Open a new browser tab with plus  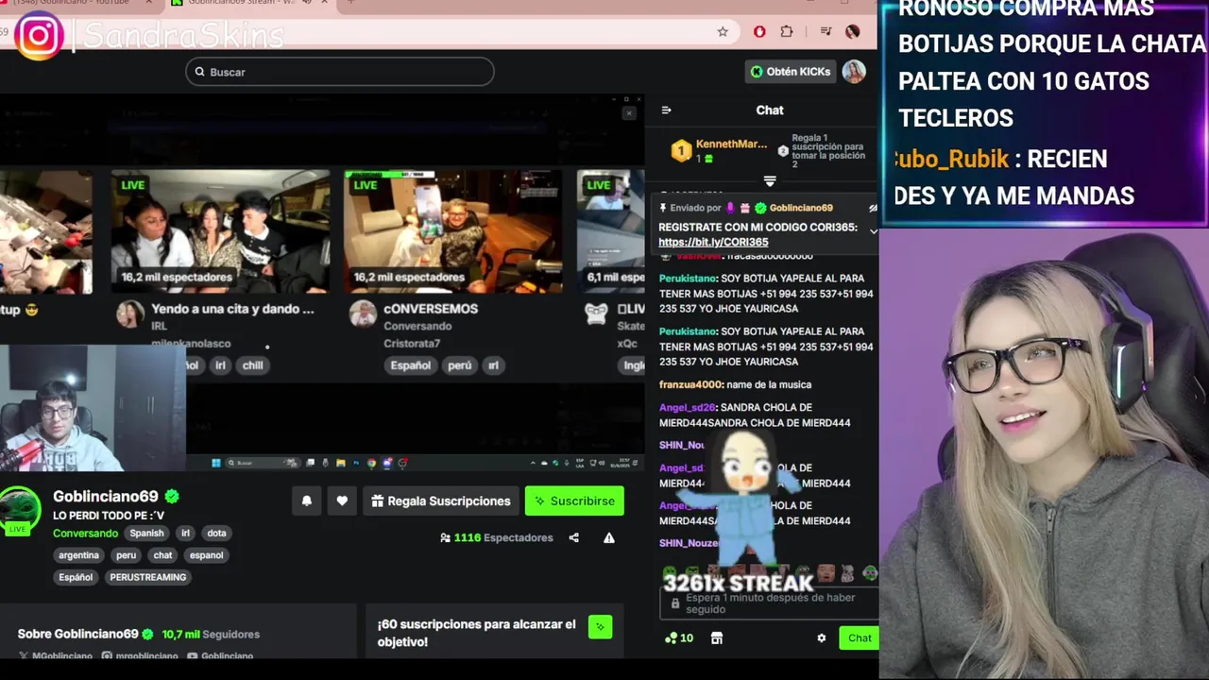click(350, 4)
